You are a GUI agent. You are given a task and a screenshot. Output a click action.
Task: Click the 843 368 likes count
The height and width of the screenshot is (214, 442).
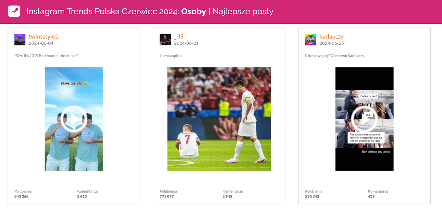(x=21, y=196)
